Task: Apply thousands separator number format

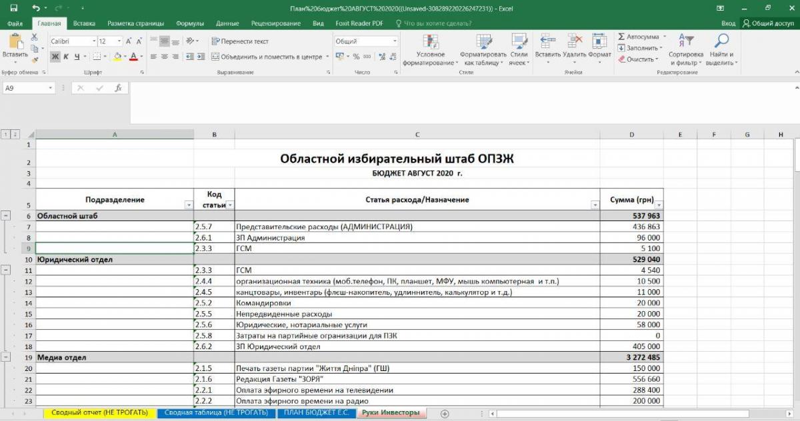Action: coord(367,57)
